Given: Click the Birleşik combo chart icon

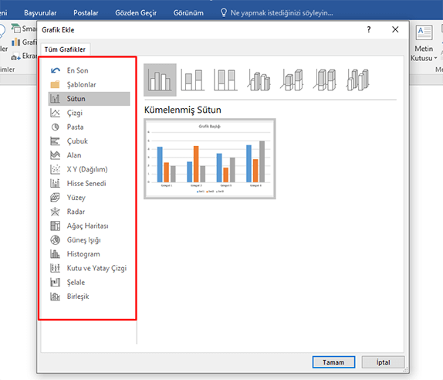Looking at the screenshot, I should (55, 297).
